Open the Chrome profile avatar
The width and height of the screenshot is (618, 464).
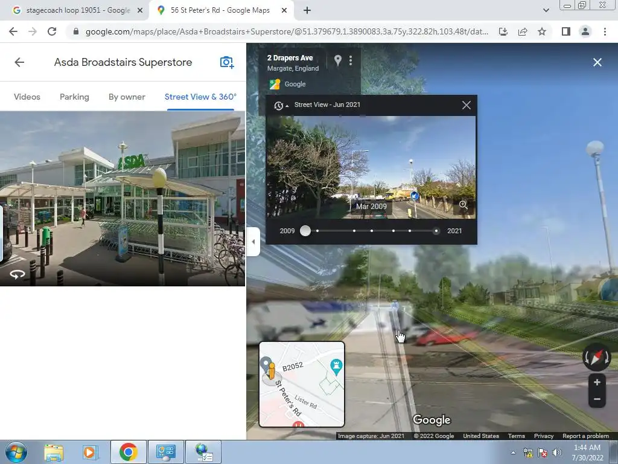(585, 31)
